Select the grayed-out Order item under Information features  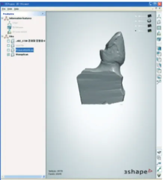pos(15,23)
